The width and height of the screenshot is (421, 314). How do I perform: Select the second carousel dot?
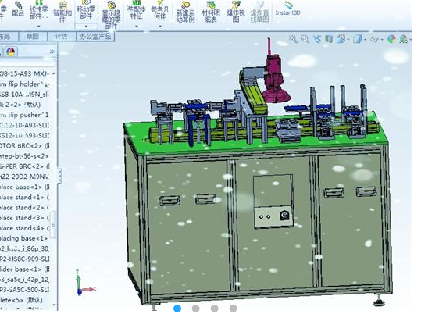click(x=196, y=308)
